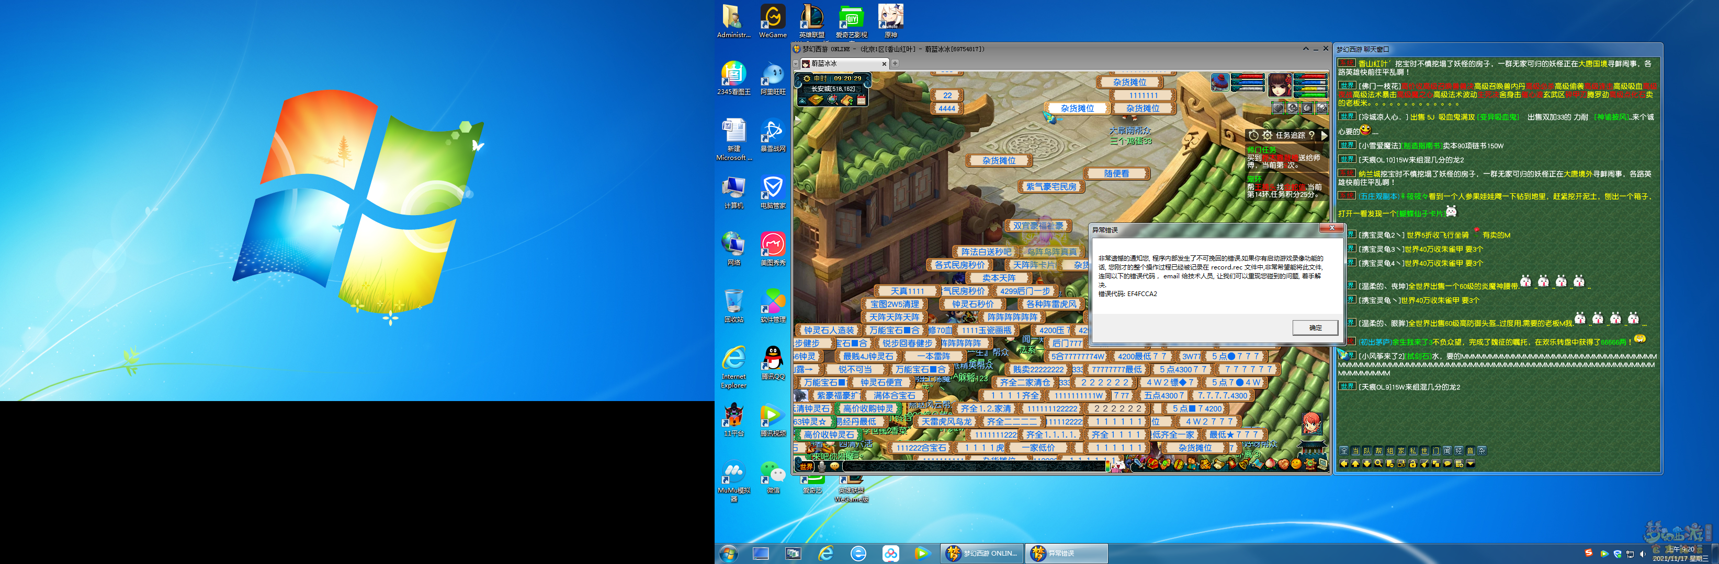Toggle the 全 channel filter in chat window
Screen dimensions: 1719x564
tap(1344, 451)
